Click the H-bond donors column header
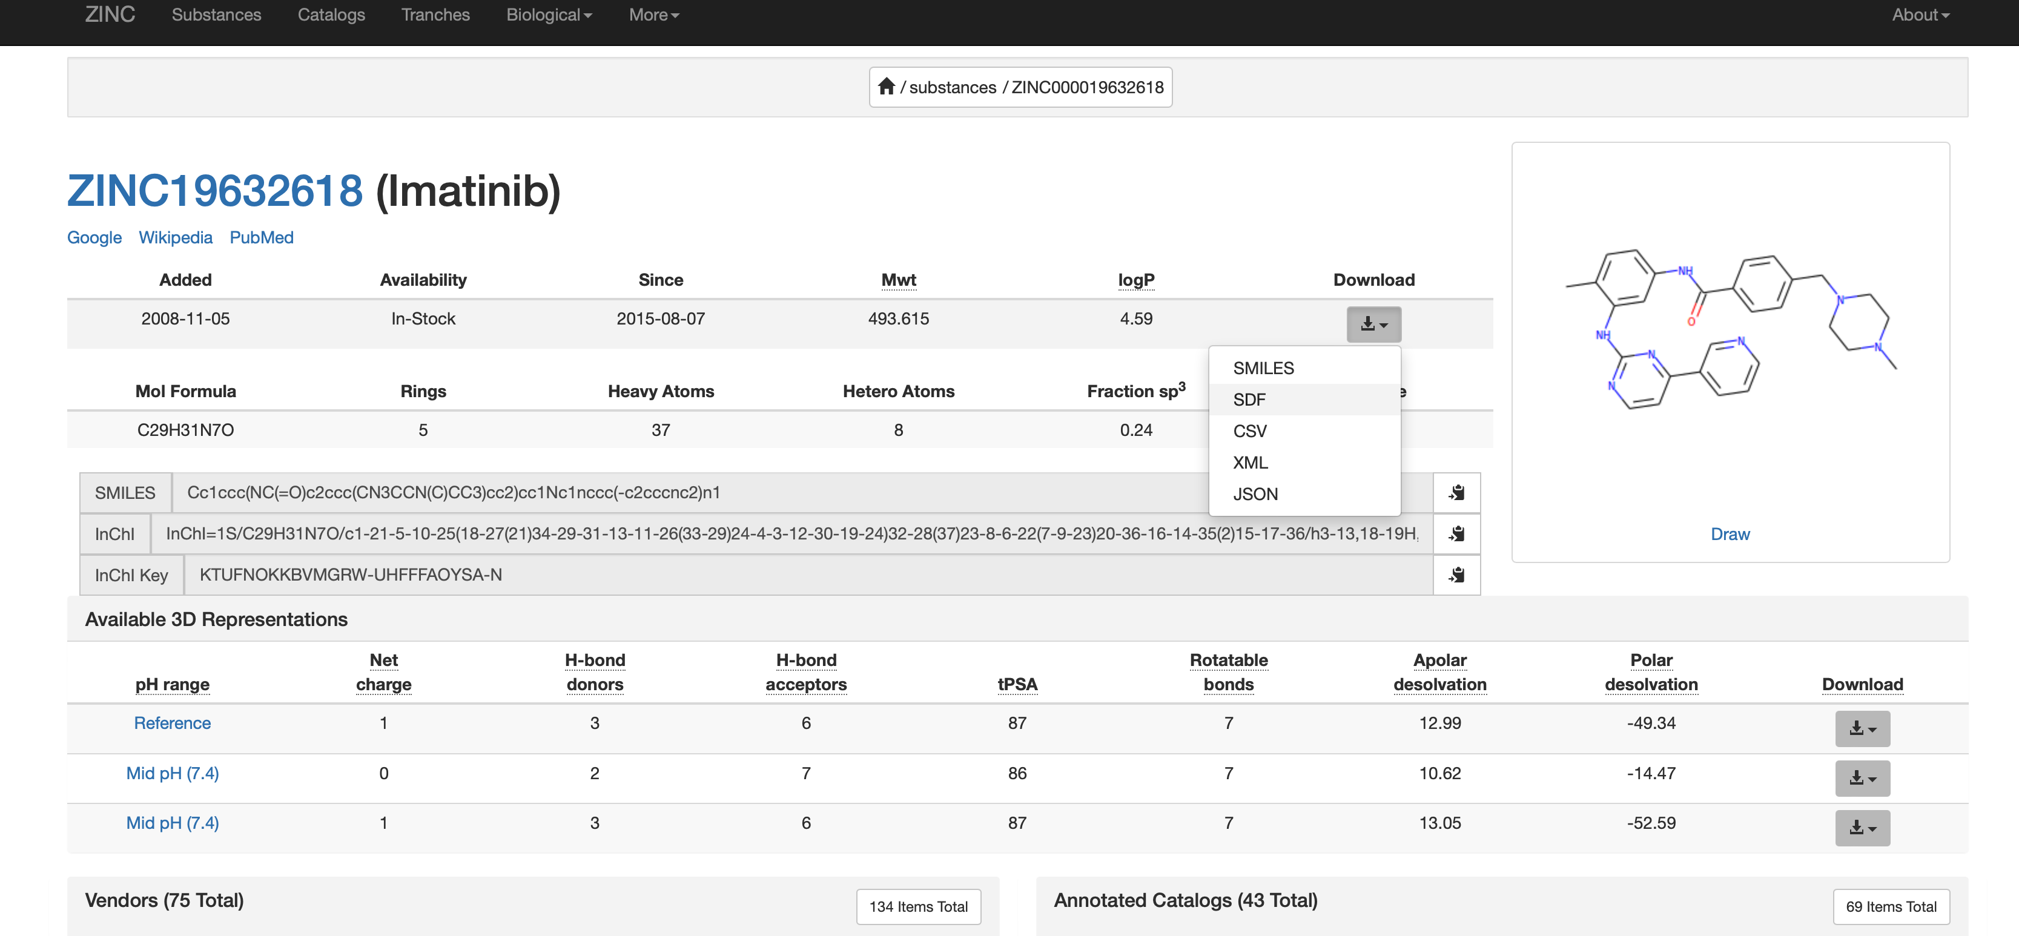The width and height of the screenshot is (2019, 936). pyautogui.click(x=595, y=672)
